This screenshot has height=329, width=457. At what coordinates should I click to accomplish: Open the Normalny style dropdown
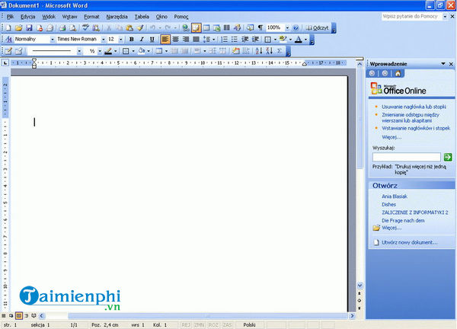pyautogui.click(x=53, y=40)
